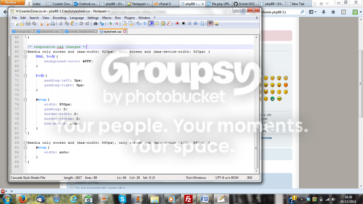This screenshot has height=204, width=363.
Task: Toggle ABC spell check toolbar button
Action: coord(210,24)
